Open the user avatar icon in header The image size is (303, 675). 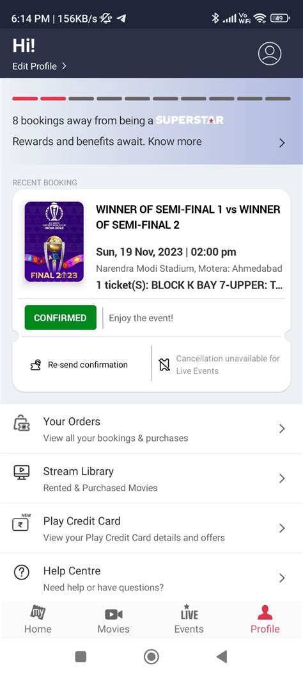click(x=270, y=54)
